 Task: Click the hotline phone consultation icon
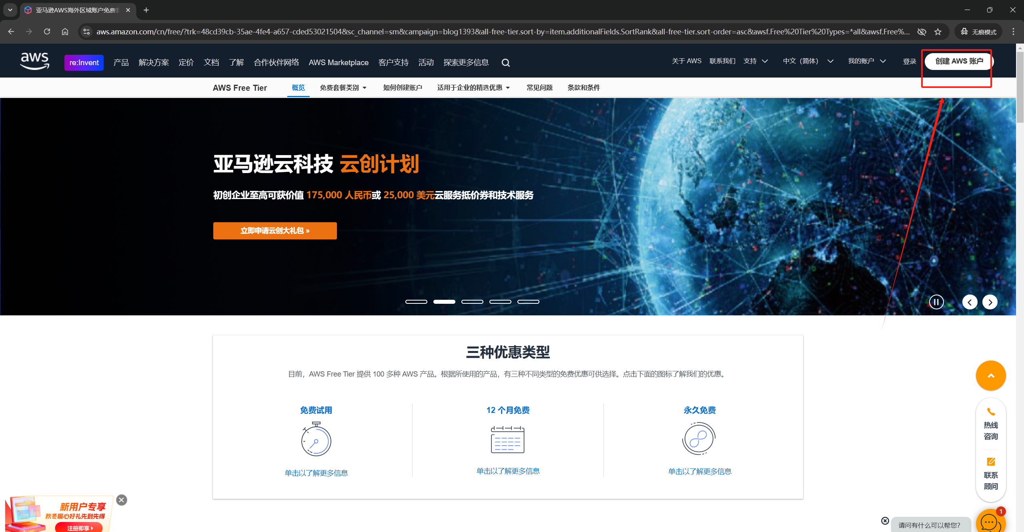[x=990, y=412]
